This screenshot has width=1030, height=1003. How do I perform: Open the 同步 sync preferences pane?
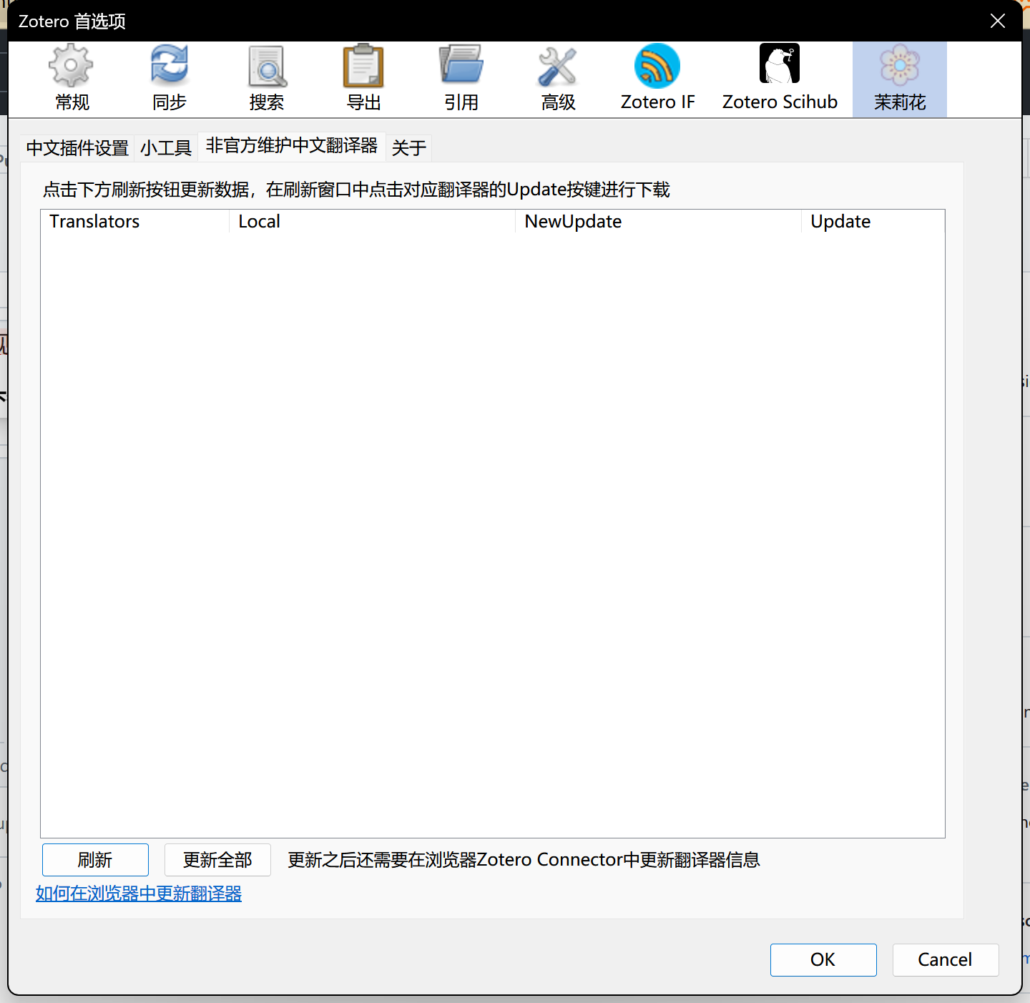[x=169, y=79]
